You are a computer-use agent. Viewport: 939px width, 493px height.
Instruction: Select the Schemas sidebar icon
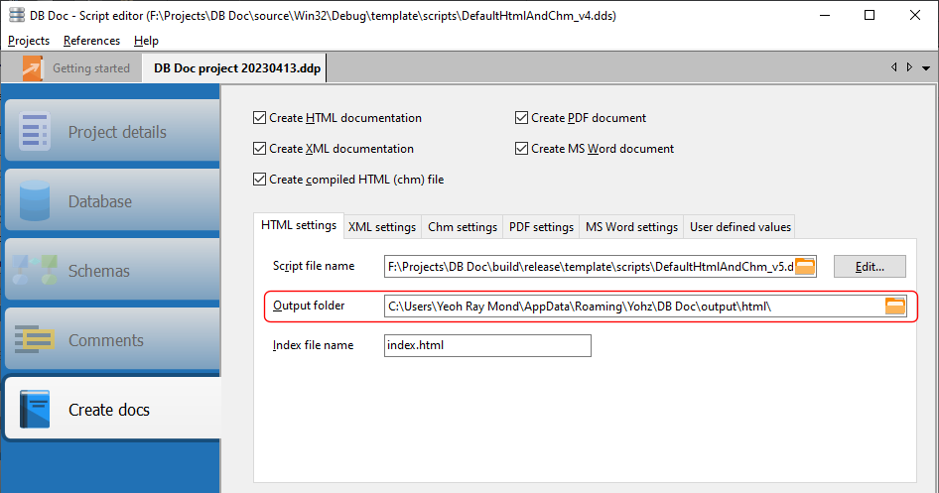pyautogui.click(x=35, y=271)
